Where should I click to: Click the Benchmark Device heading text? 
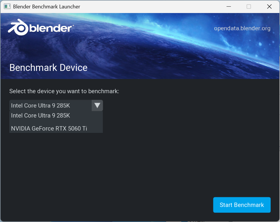[49, 68]
